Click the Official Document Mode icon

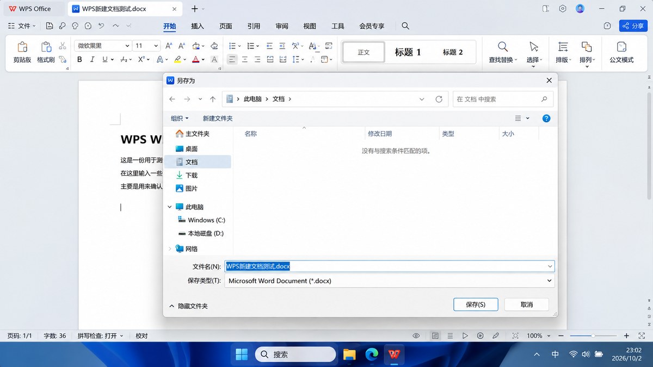pos(621,52)
